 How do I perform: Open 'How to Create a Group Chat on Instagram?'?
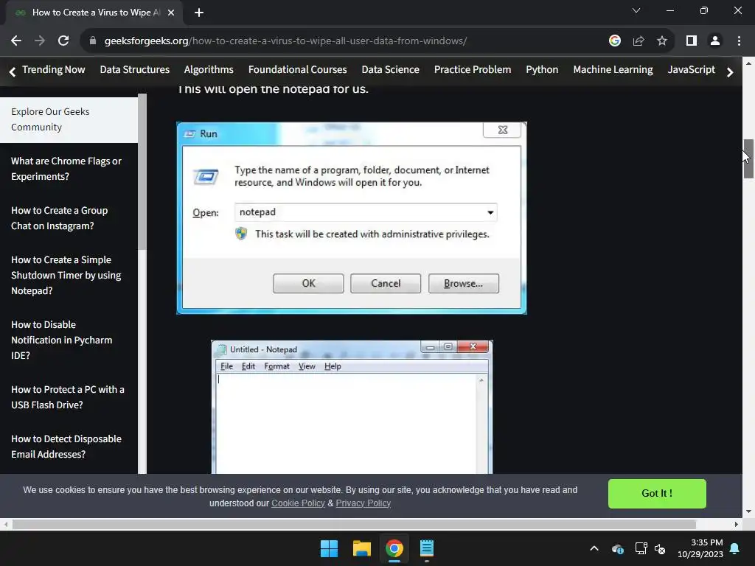coord(60,218)
